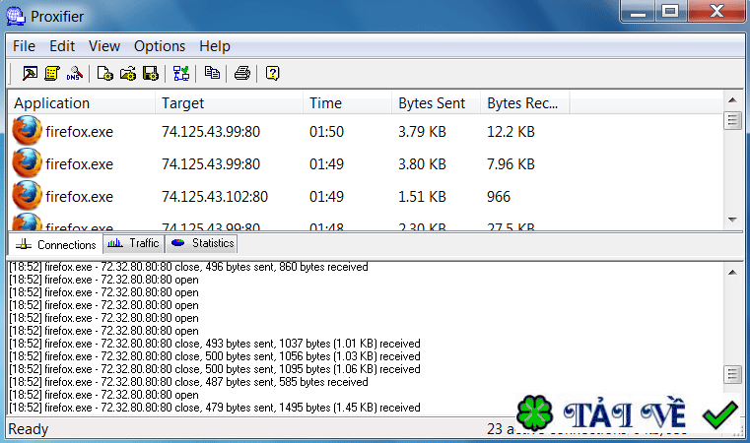750x443 pixels.
Task: Click Firefox icon in 74.125.43.102:80 row
Action: [x=27, y=196]
